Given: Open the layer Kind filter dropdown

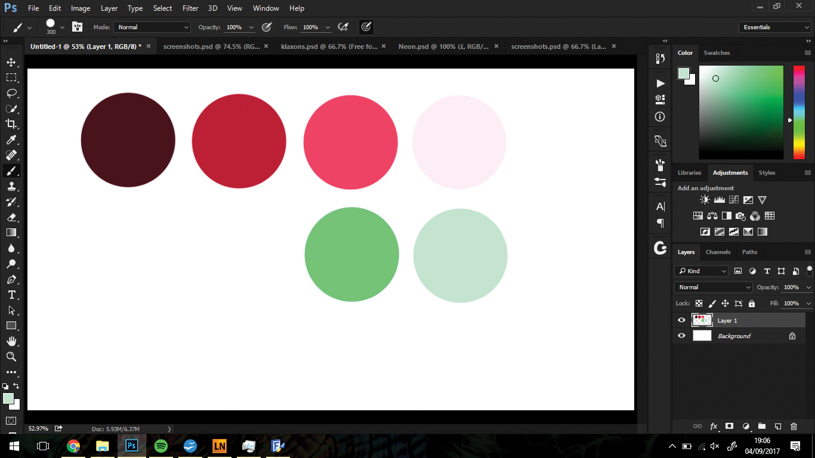Looking at the screenshot, I should pos(702,271).
